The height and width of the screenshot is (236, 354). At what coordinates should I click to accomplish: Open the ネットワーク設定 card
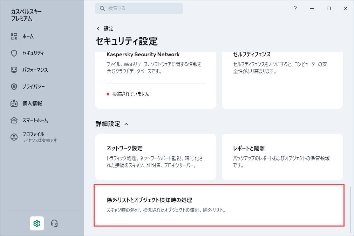[156, 157]
